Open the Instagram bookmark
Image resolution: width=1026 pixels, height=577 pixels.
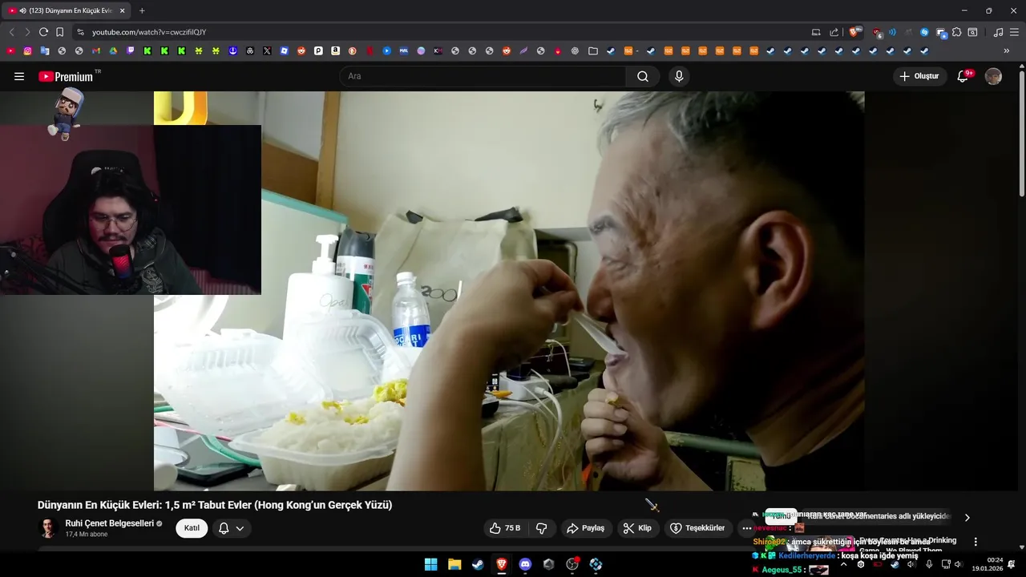click(x=27, y=50)
